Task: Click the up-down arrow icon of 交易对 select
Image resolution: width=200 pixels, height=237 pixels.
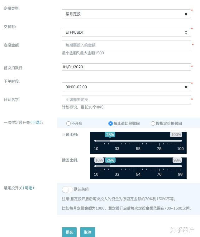Action: (186, 32)
